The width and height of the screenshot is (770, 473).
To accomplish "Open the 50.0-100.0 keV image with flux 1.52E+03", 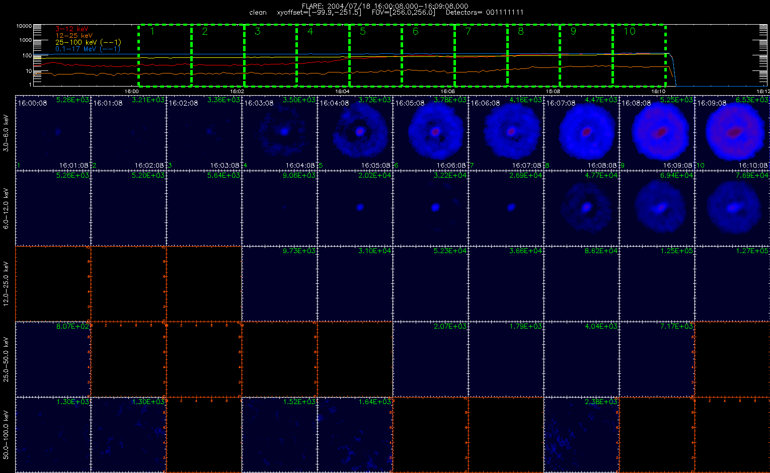I will (x=279, y=434).
